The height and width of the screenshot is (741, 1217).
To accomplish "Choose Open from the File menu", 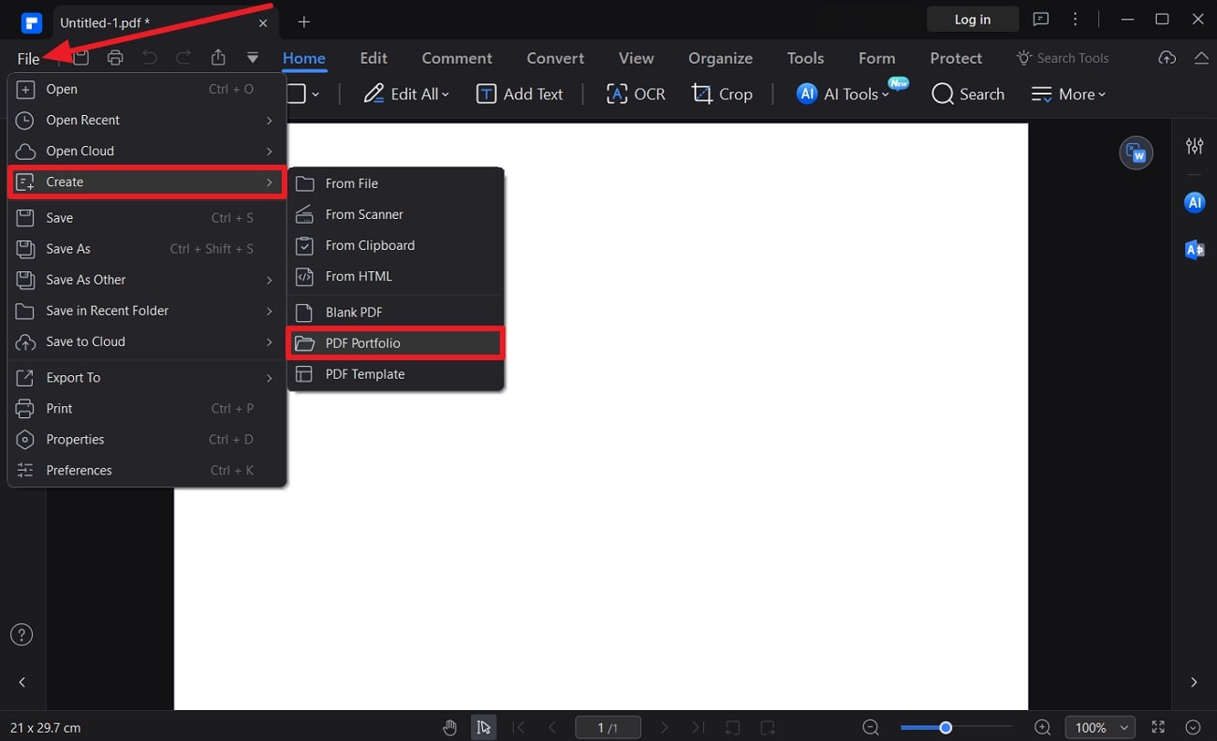I will 147,89.
